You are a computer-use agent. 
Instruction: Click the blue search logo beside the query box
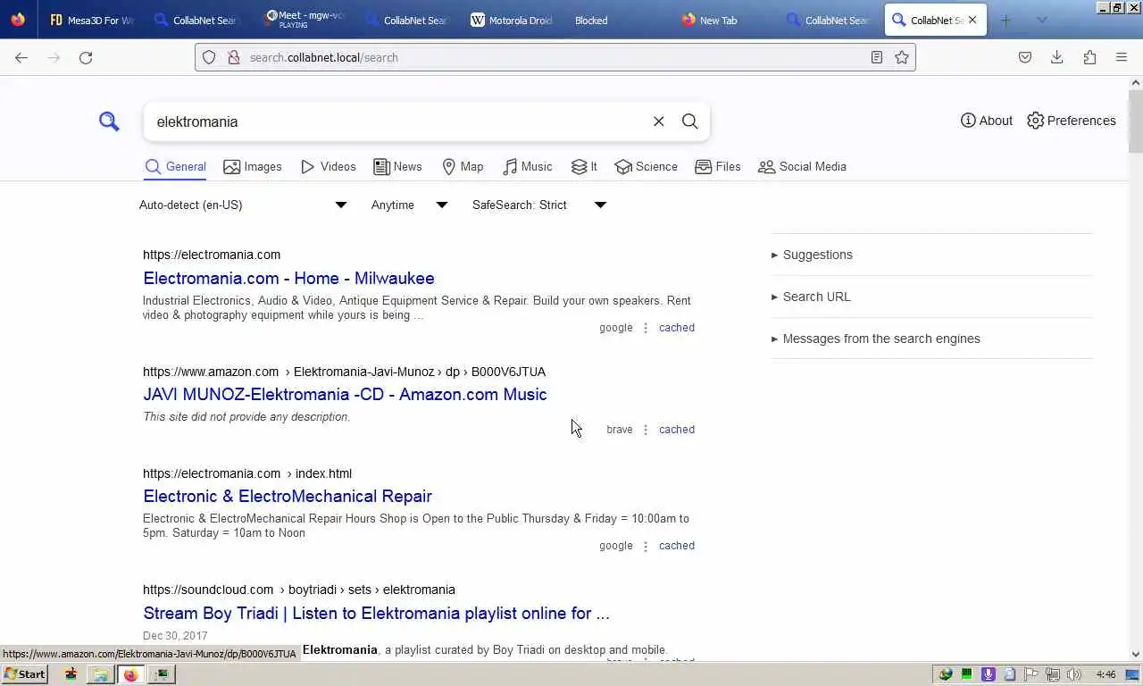click(x=109, y=121)
